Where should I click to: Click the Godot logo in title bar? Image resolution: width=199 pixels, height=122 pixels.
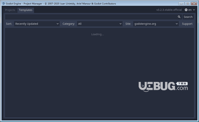pyautogui.click(x=3, y=4)
